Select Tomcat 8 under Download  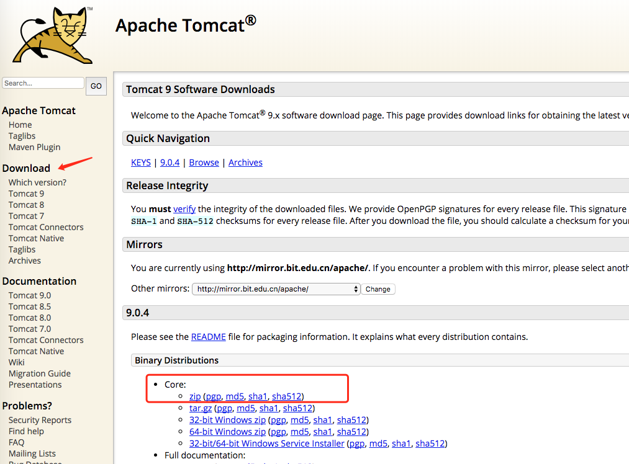pos(26,205)
